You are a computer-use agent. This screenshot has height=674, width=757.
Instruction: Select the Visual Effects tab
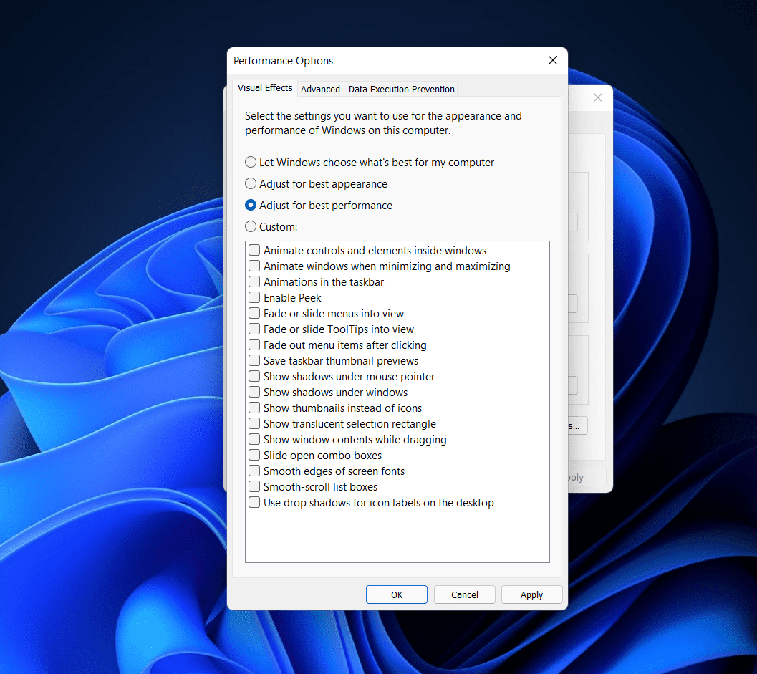265,88
